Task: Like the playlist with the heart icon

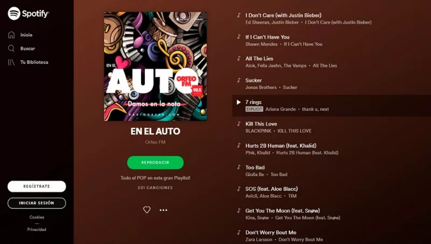Action: coord(147,210)
